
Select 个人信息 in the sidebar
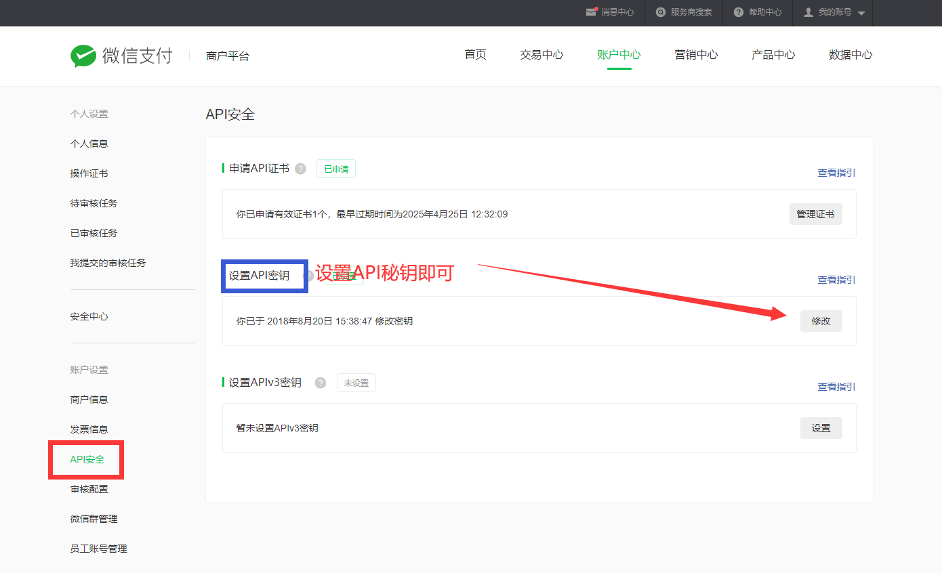89,144
